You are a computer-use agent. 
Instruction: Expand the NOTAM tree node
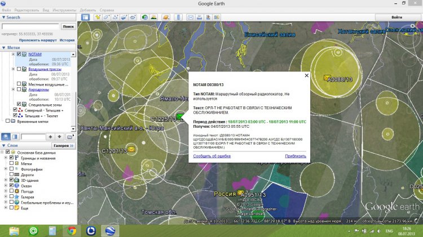click(x=13, y=54)
